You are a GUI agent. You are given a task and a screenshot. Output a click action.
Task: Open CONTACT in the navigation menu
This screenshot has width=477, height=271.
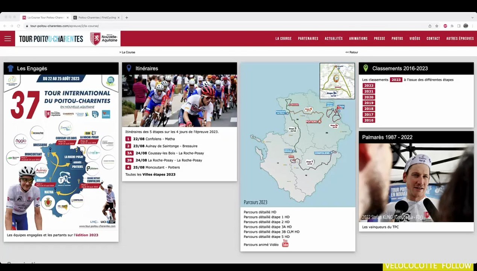coord(433,38)
